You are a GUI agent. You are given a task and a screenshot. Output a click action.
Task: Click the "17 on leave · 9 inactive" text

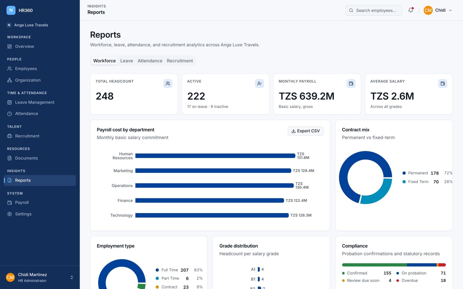(x=207, y=107)
